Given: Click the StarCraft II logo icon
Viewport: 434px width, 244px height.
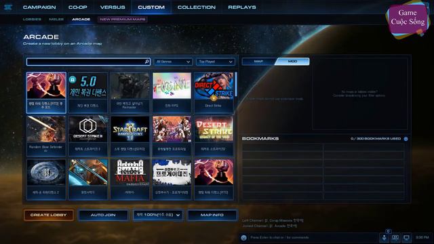Looking at the screenshot, I should pos(8,7).
